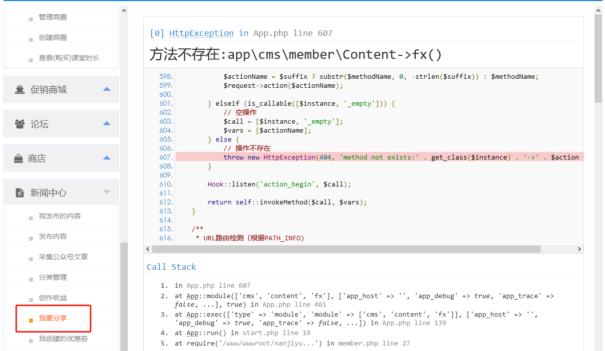Collapse the 新闻中心 section arrow
The width and height of the screenshot is (605, 351).
pos(106,192)
